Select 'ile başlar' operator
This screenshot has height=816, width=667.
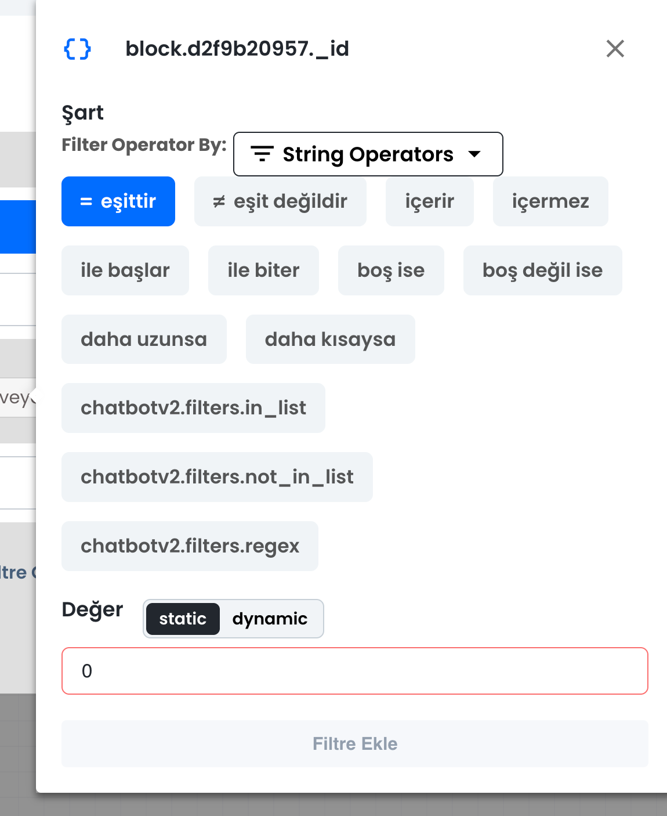coord(125,270)
